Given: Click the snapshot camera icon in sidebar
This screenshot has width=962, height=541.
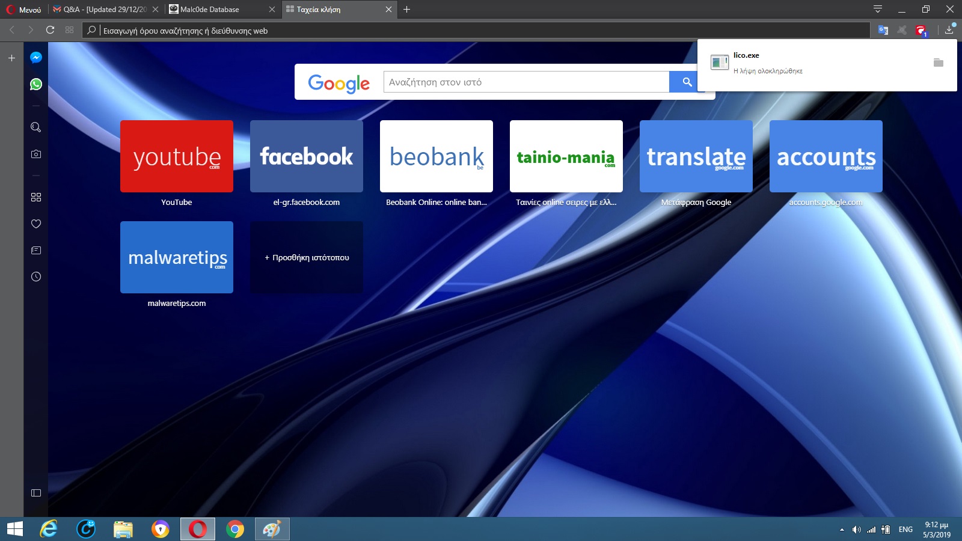Looking at the screenshot, I should pyautogui.click(x=36, y=154).
